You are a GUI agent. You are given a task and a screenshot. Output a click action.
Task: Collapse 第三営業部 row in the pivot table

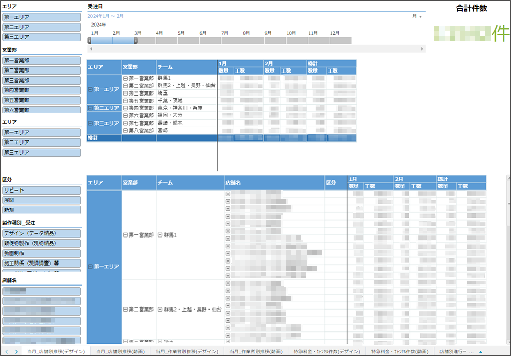(125, 93)
